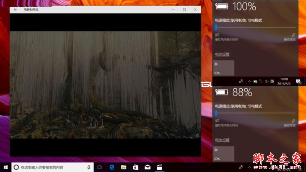Activate the microphone in the search box
Image resolution: width=306 pixels, height=172 pixels.
click(x=89, y=167)
